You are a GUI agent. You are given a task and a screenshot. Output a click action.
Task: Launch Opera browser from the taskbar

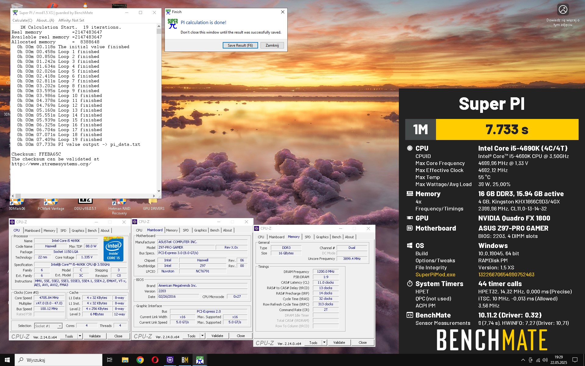click(155, 360)
